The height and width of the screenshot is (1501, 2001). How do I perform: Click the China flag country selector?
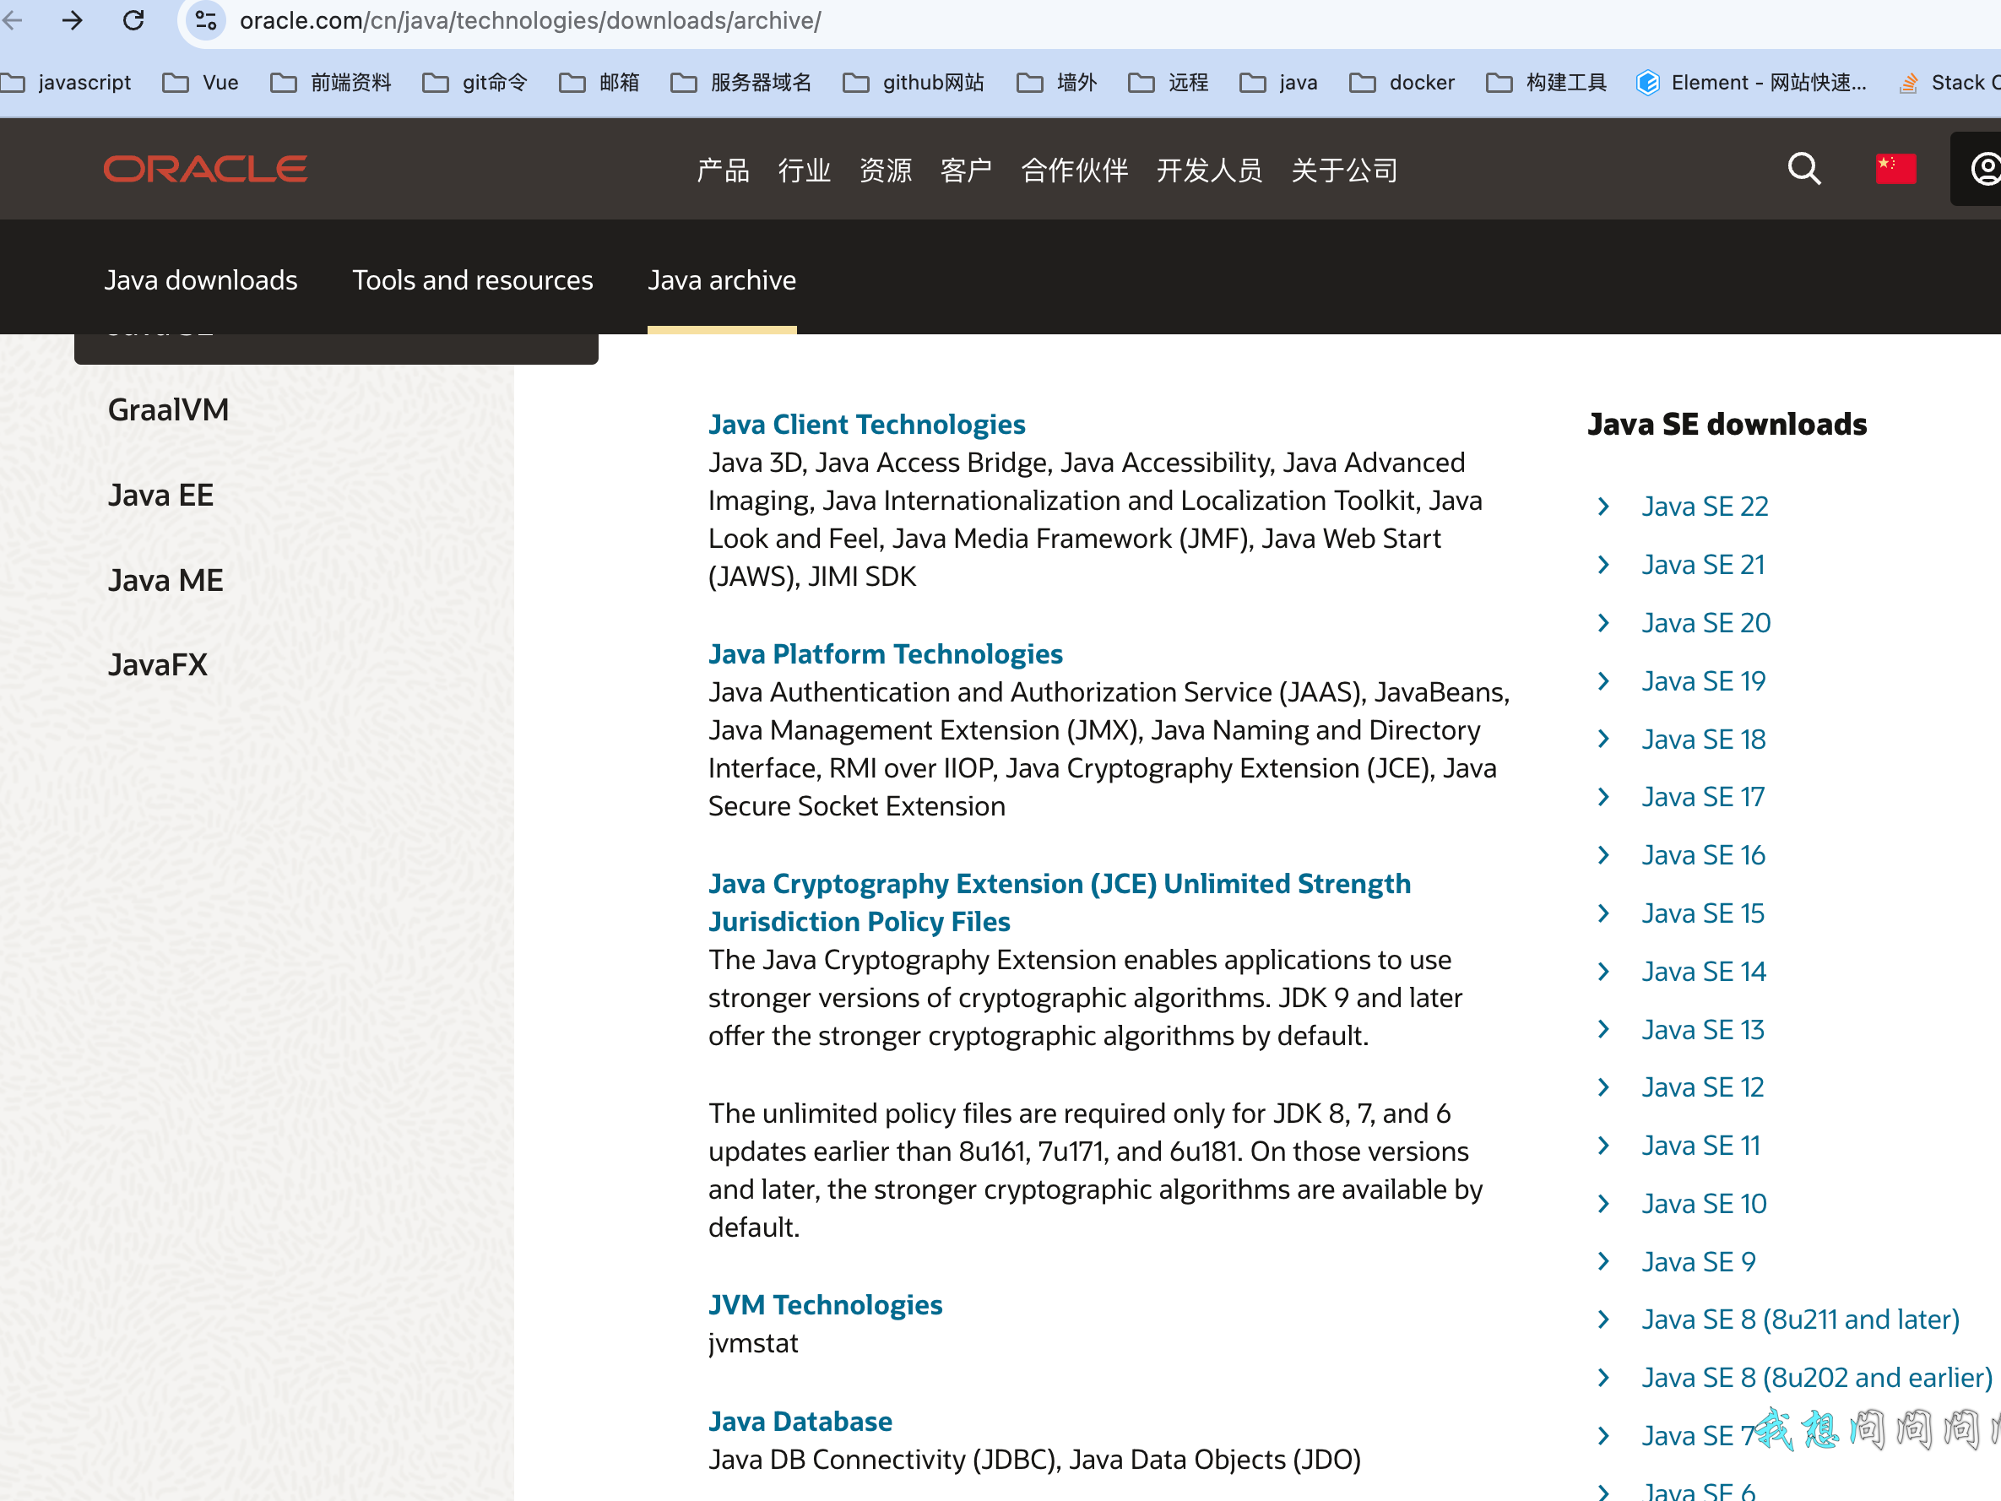tap(1895, 169)
